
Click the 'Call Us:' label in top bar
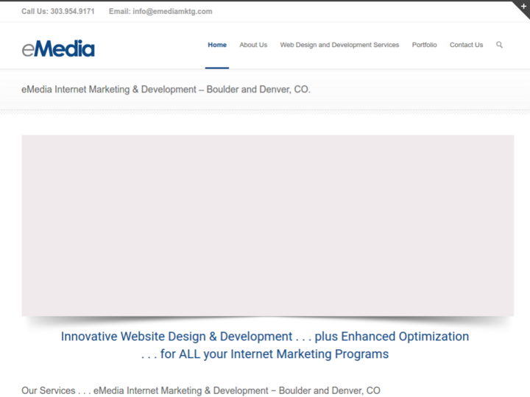[35, 11]
